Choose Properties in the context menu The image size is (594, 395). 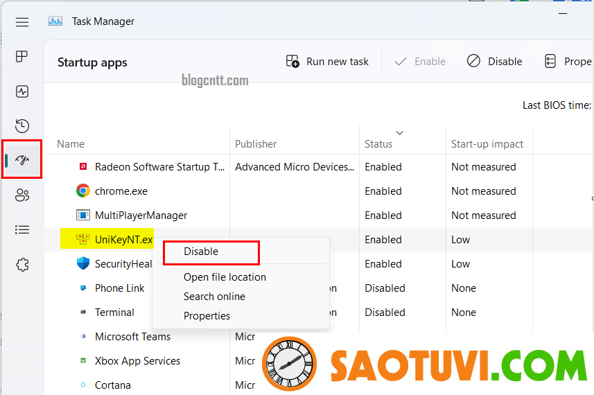(207, 315)
